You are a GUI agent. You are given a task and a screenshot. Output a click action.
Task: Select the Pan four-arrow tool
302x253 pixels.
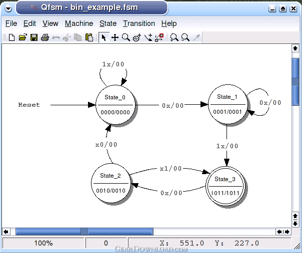[115, 37]
